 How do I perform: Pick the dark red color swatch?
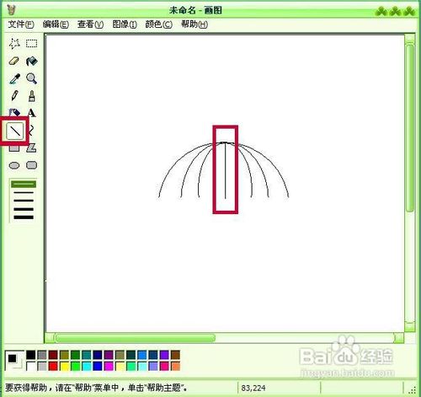(53, 355)
